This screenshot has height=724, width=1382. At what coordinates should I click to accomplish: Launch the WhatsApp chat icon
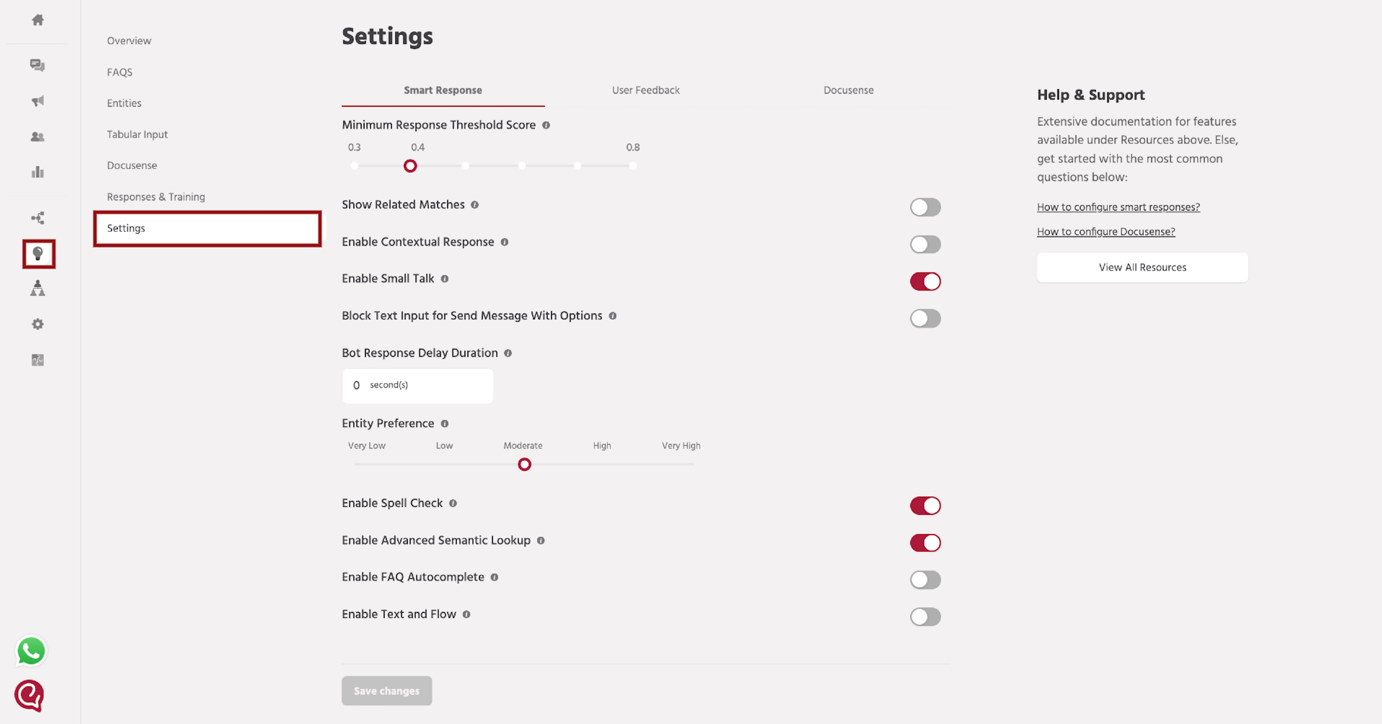[31, 651]
